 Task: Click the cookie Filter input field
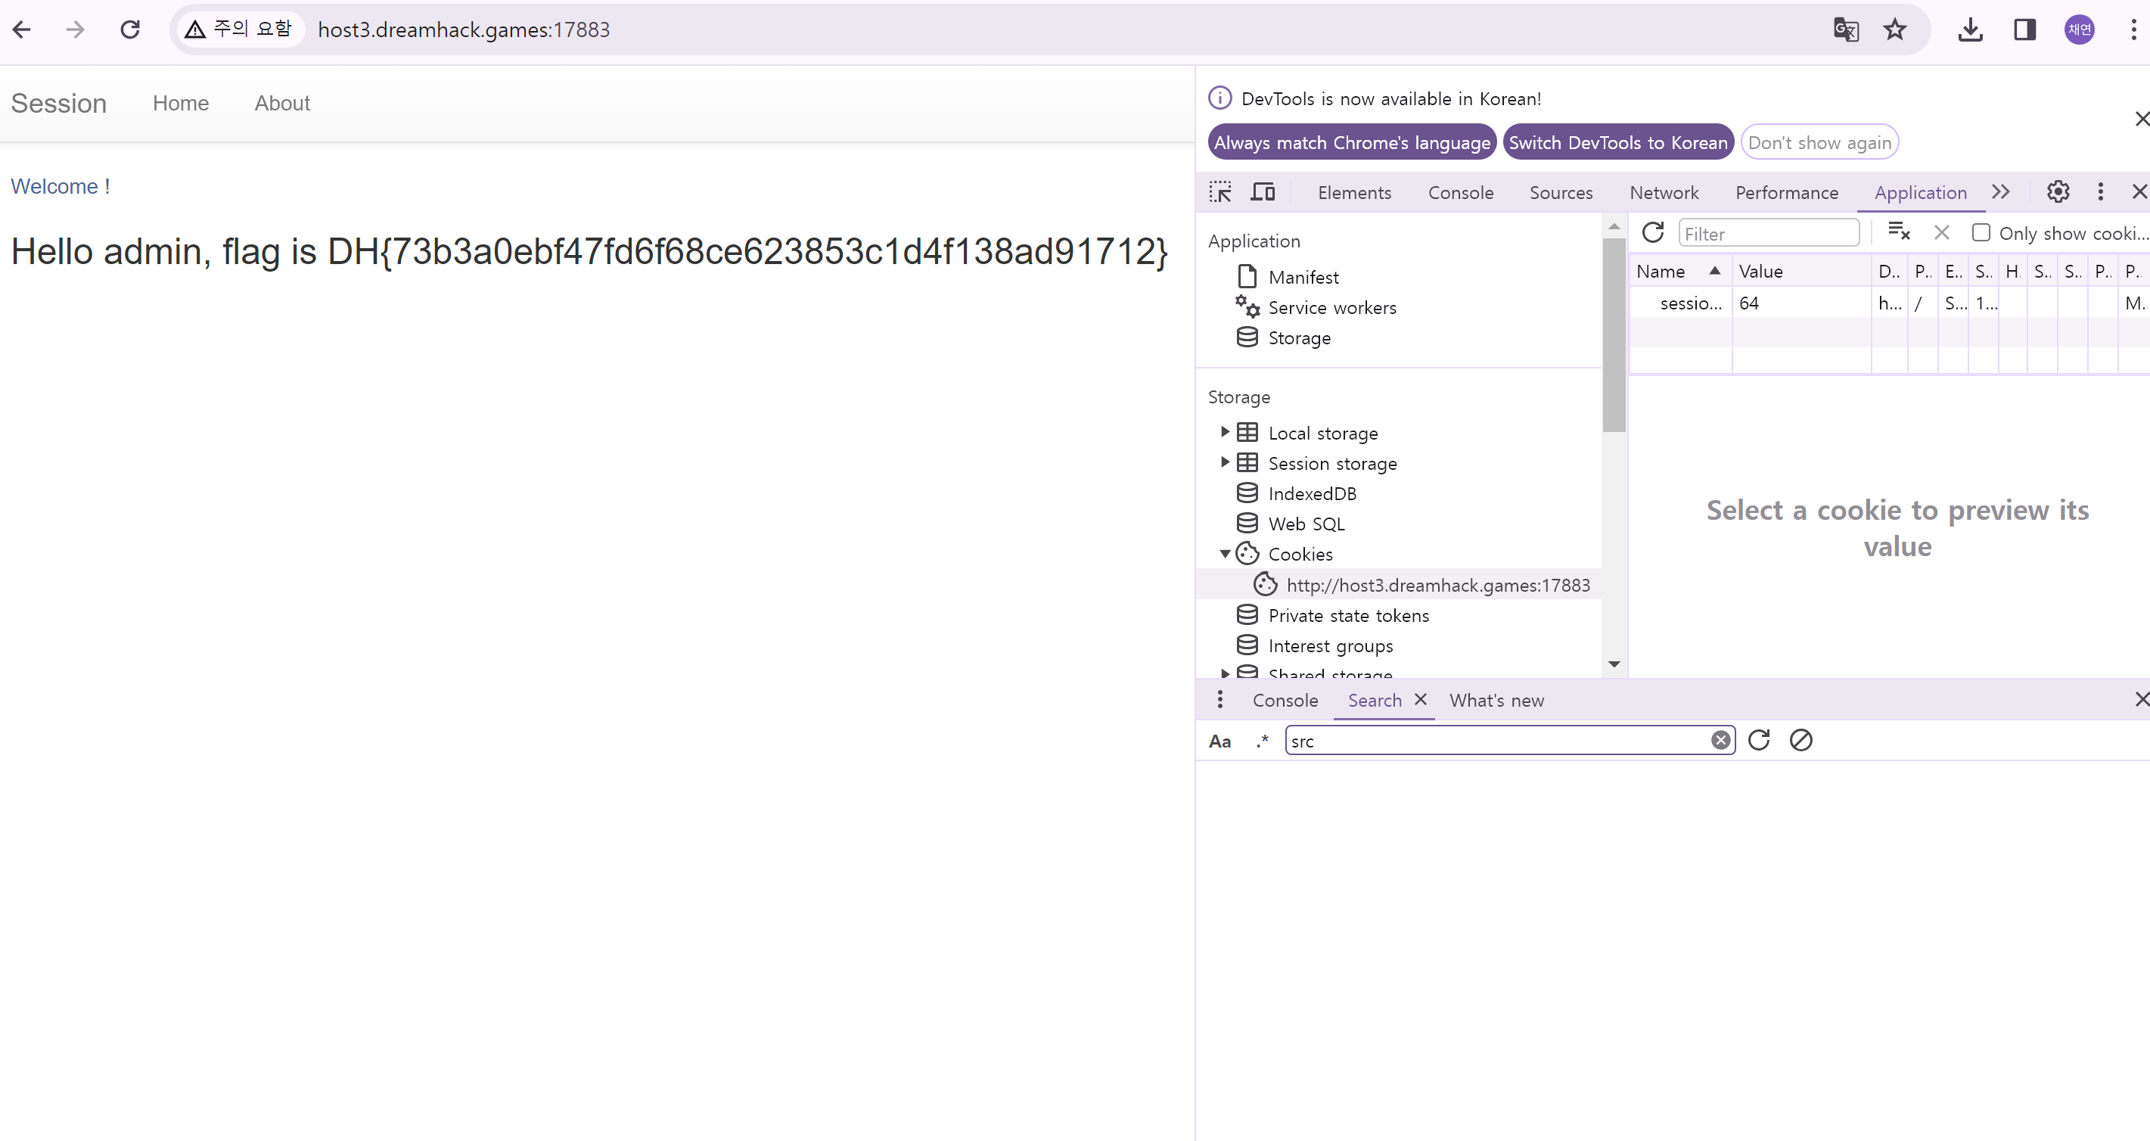[x=1768, y=234]
